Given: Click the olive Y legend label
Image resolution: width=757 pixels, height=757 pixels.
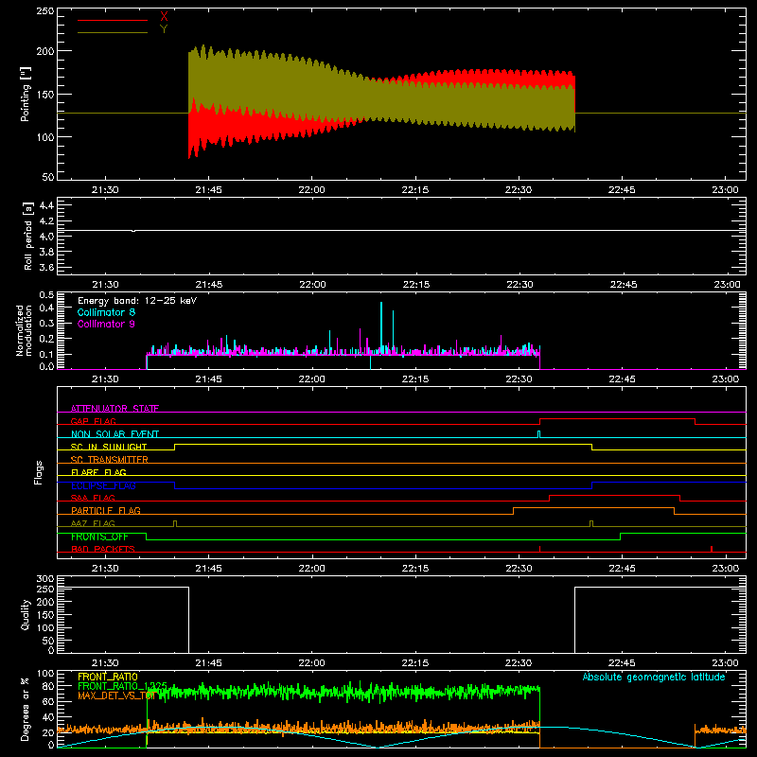Looking at the screenshot, I should tap(164, 29).
